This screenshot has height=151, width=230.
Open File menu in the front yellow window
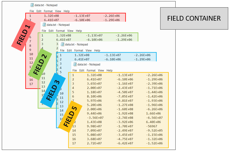(x=74, y=70)
